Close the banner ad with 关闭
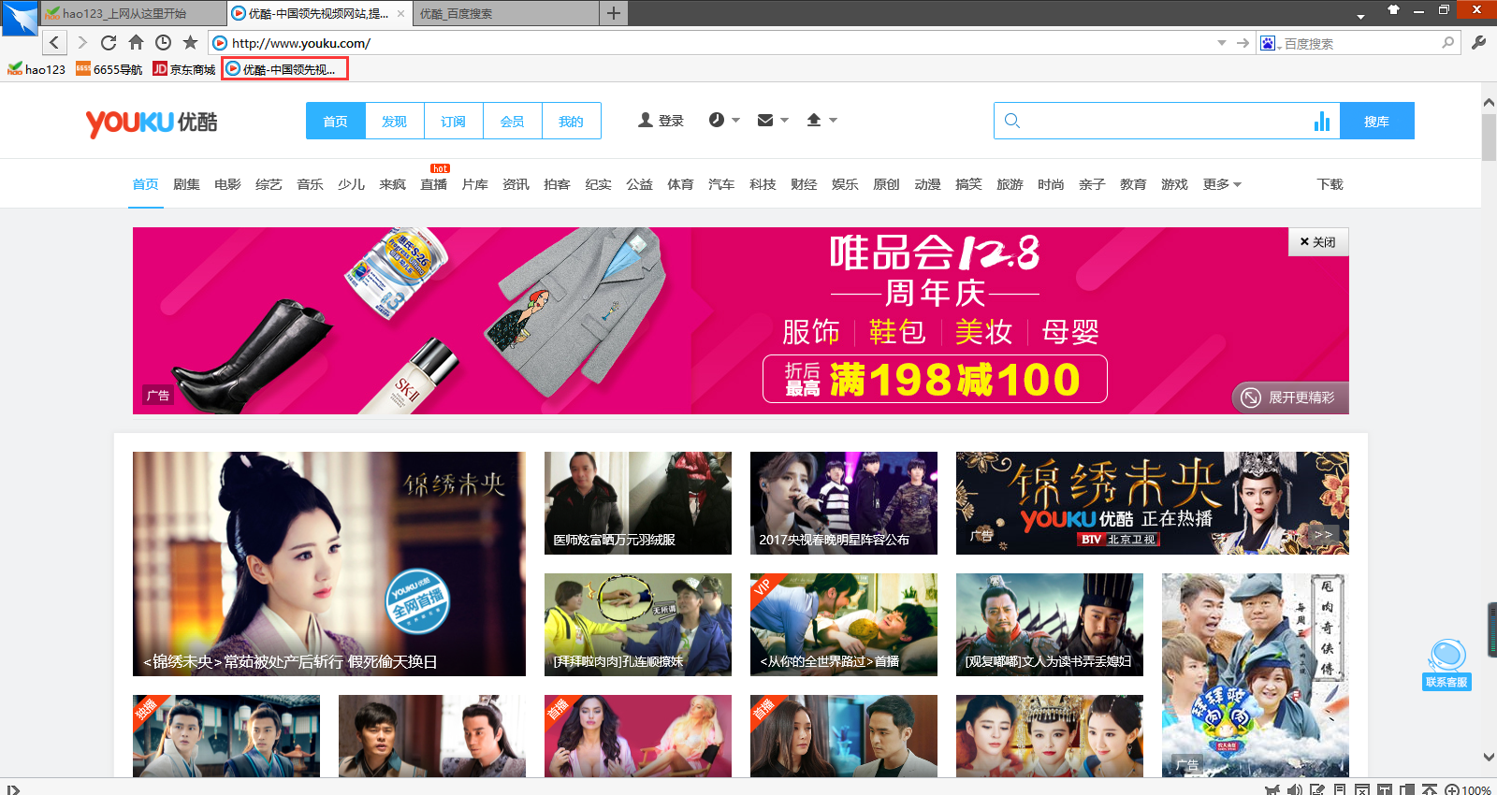Viewport: 1497px width, 795px height. point(1317,241)
